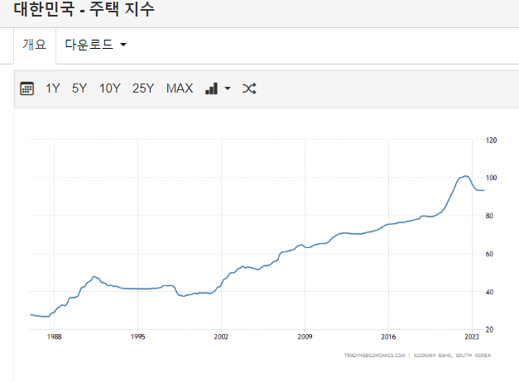Click the KOOKMIN BANK, SOUTH KOREA source text
This screenshot has width=519, height=382.
click(453, 356)
